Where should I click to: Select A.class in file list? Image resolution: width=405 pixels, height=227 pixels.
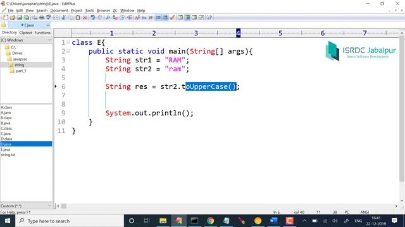point(6,107)
